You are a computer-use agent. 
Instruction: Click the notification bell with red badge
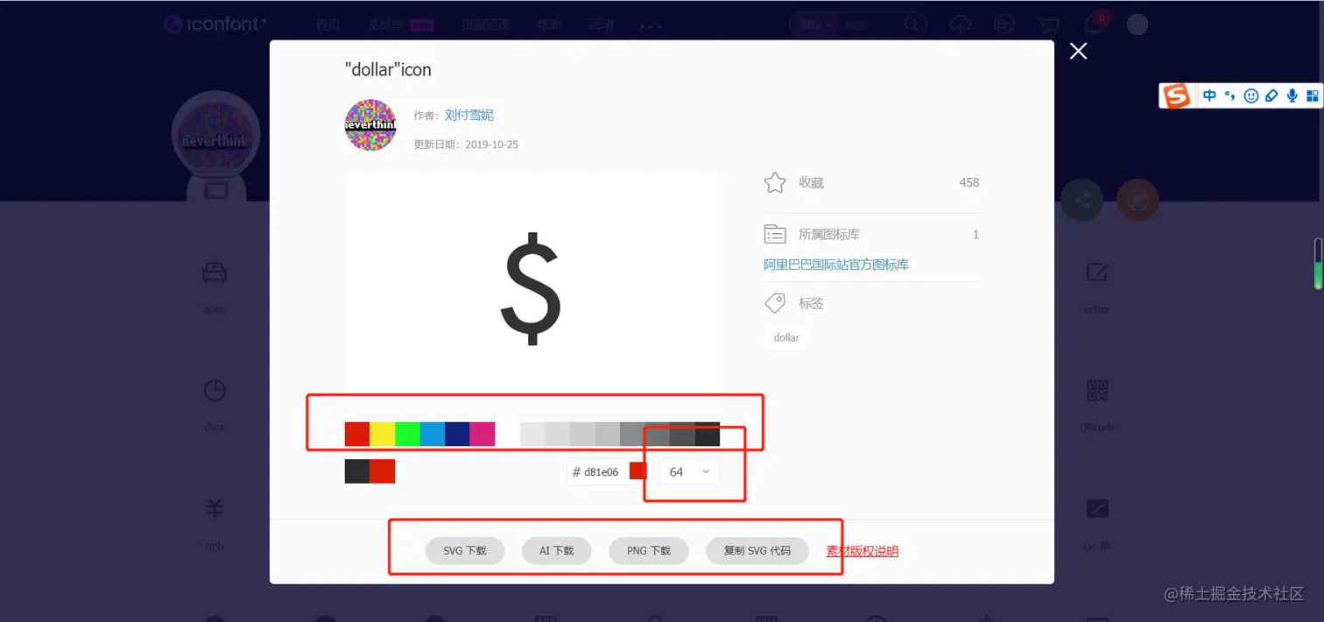pyautogui.click(x=1094, y=25)
